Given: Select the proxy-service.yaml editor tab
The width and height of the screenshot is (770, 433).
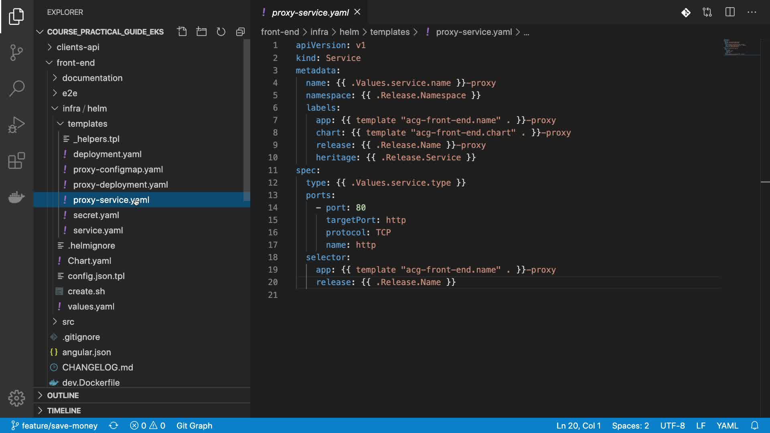Looking at the screenshot, I should [x=310, y=12].
